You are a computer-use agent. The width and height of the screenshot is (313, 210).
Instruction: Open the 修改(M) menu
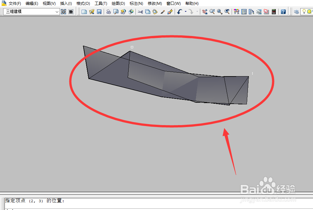[155, 3]
